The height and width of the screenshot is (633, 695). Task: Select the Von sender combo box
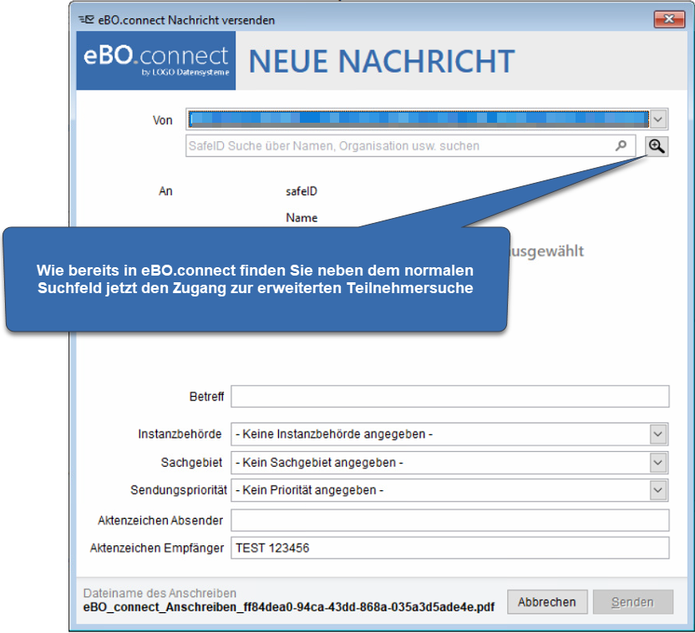[427, 119]
